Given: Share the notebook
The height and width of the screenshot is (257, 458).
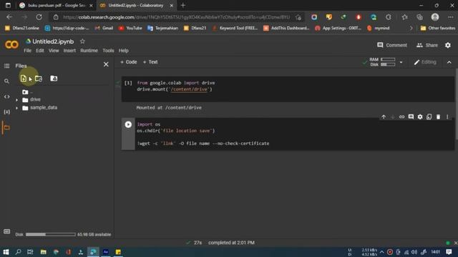Looking at the screenshot, I should point(427,45).
